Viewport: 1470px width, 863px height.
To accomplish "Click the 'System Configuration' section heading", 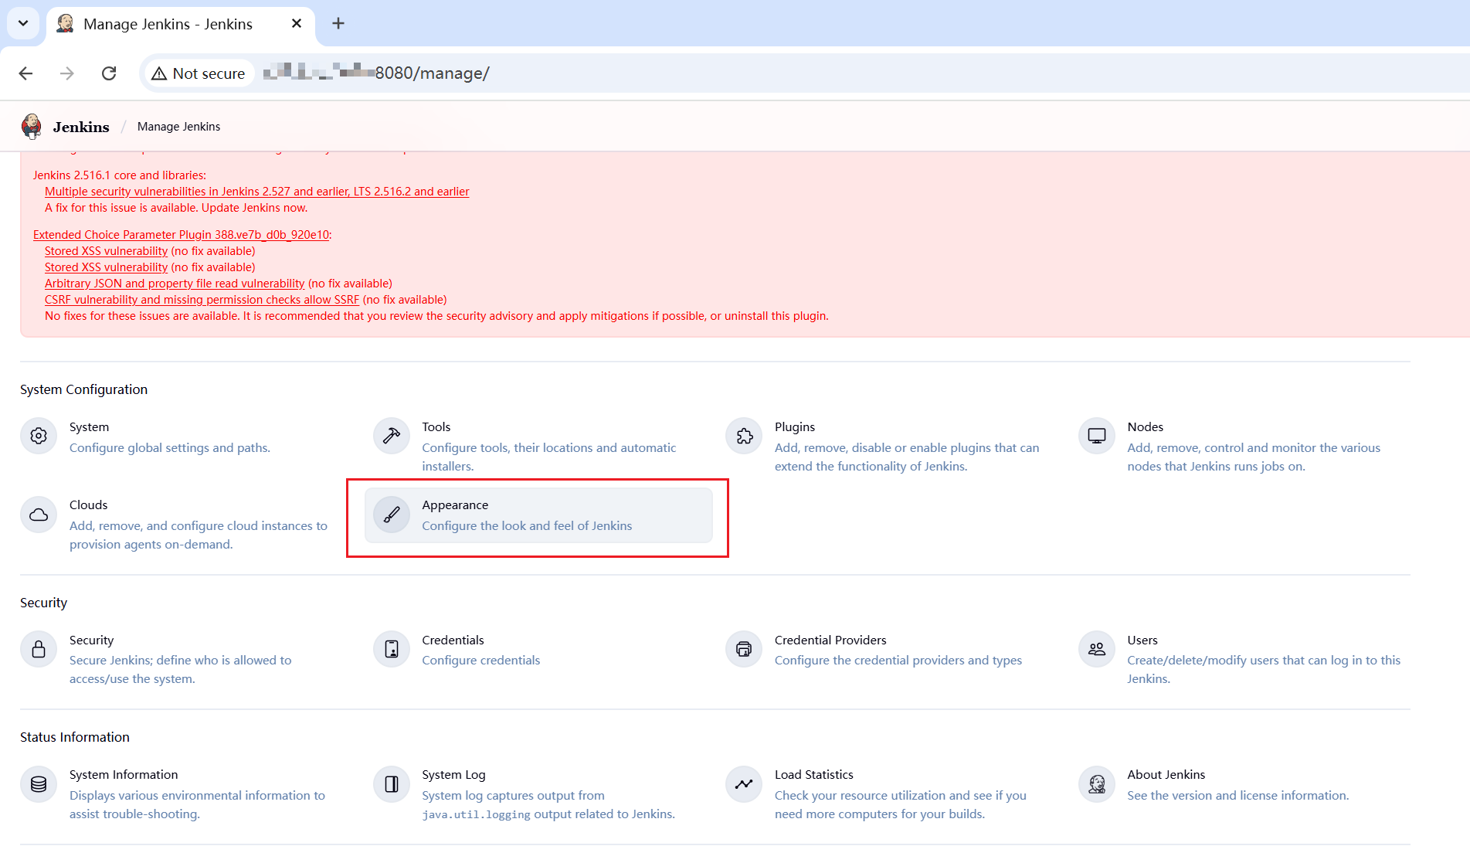I will coord(83,389).
